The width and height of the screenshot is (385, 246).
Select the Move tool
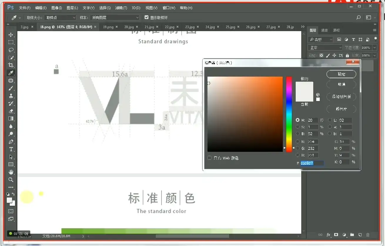pyautogui.click(x=11, y=35)
